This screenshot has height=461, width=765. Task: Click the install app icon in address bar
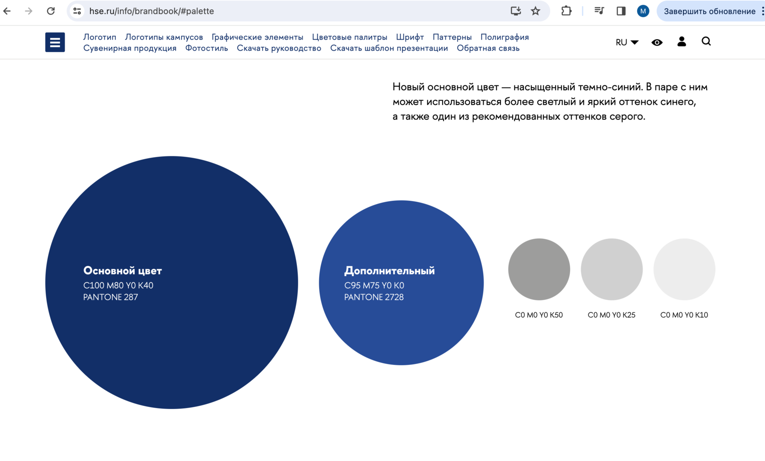coord(515,11)
